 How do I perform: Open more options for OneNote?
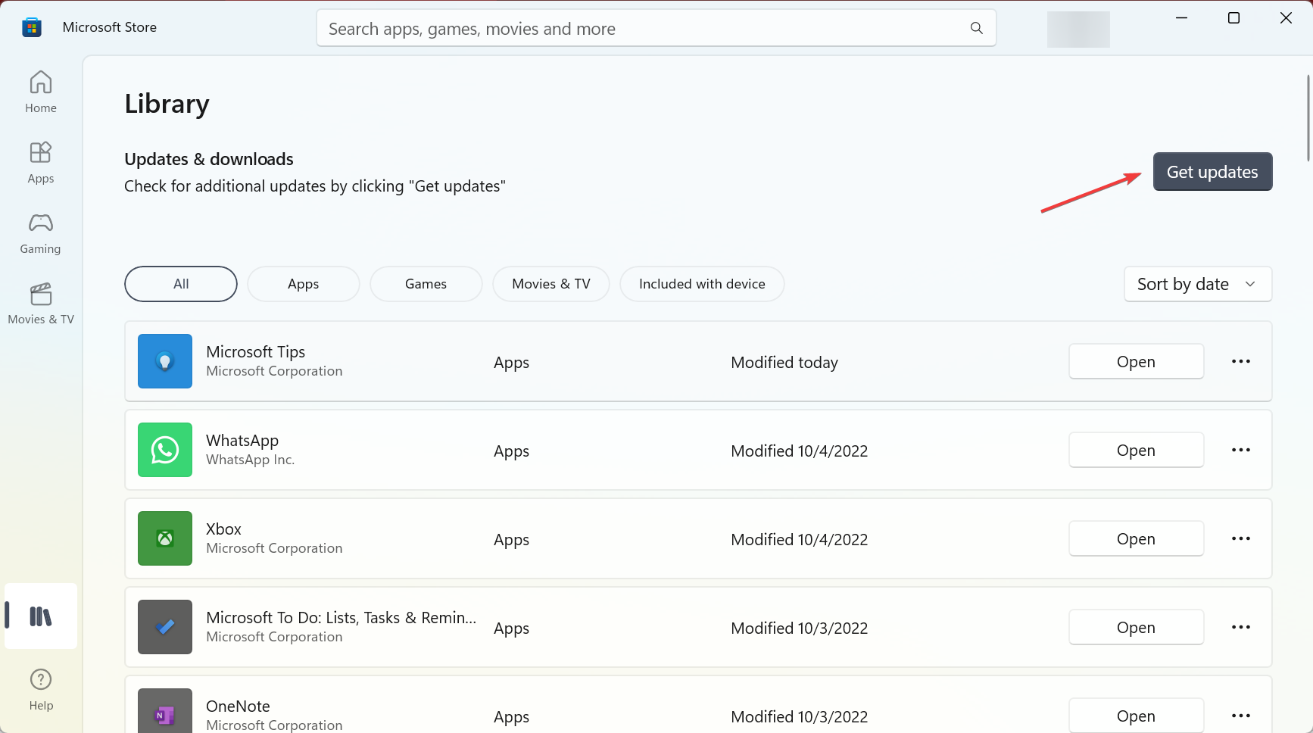click(x=1241, y=716)
